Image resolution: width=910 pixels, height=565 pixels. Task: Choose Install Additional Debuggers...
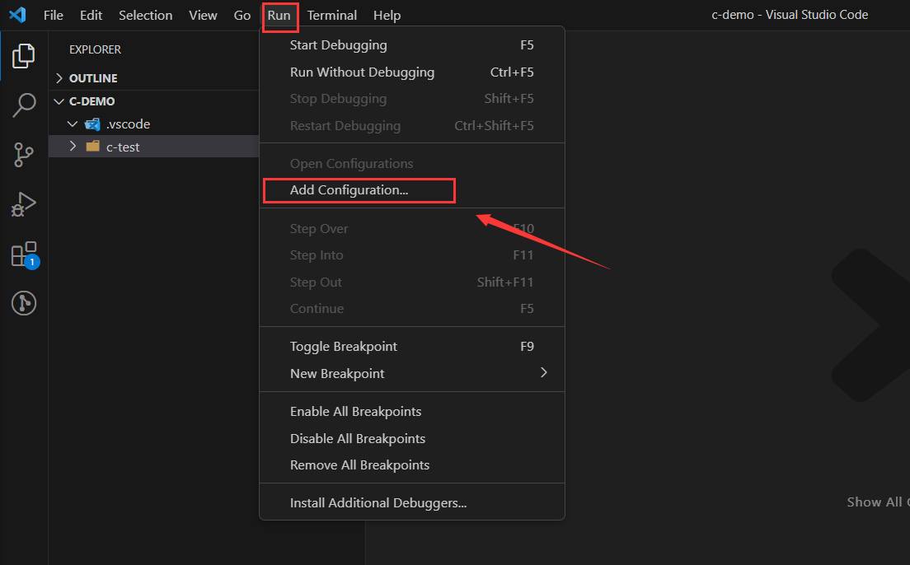coord(412,503)
